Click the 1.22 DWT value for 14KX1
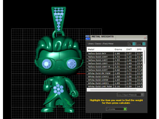This screenshot has height=119, width=159. (129, 83)
